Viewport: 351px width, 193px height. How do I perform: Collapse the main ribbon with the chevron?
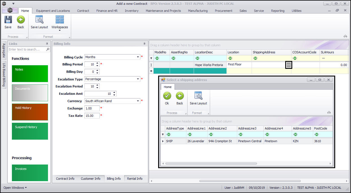(345, 36)
